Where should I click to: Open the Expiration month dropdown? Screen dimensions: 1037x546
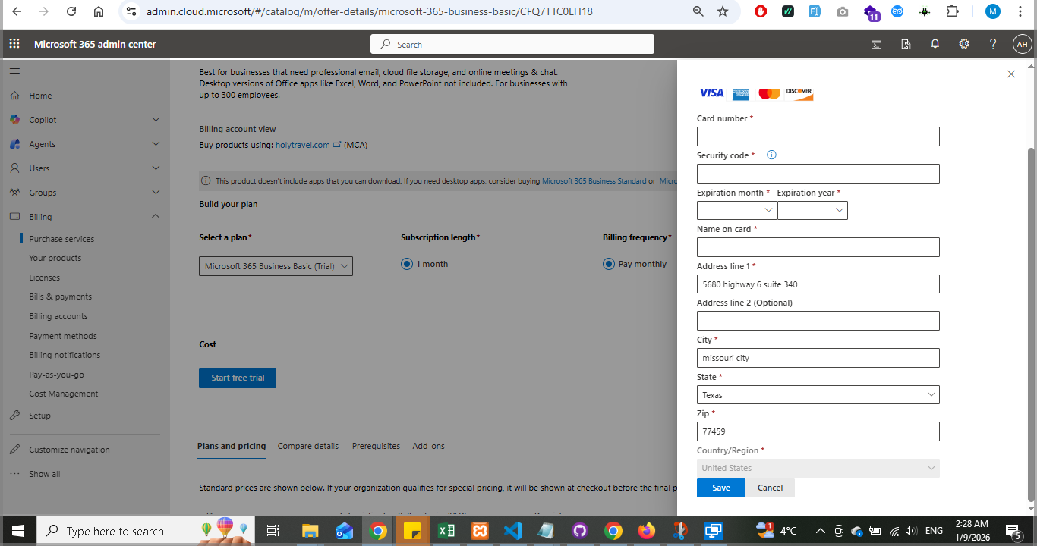click(x=736, y=210)
